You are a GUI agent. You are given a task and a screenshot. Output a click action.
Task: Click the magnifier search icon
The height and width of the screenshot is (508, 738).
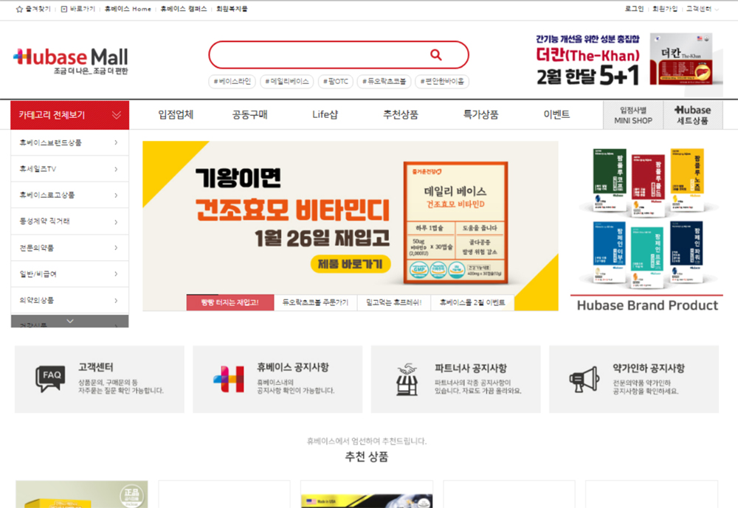436,55
